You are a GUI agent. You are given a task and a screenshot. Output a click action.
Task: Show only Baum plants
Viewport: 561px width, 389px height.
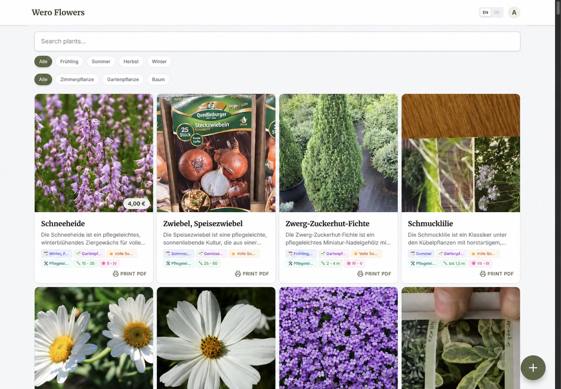[158, 79]
